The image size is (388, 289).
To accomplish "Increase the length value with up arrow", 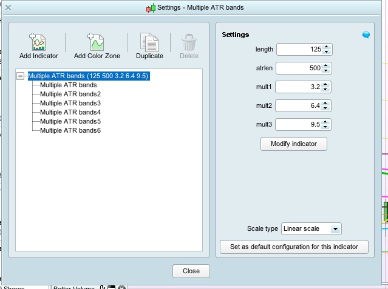I will (x=327, y=47).
